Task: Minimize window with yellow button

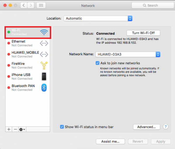Action: (x=10, y=5)
